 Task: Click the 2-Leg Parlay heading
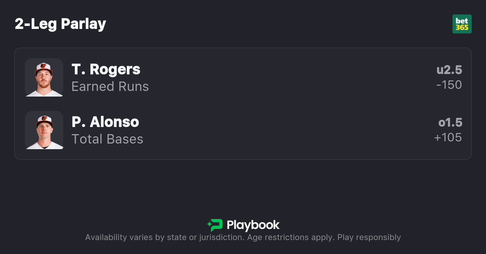[60, 24]
